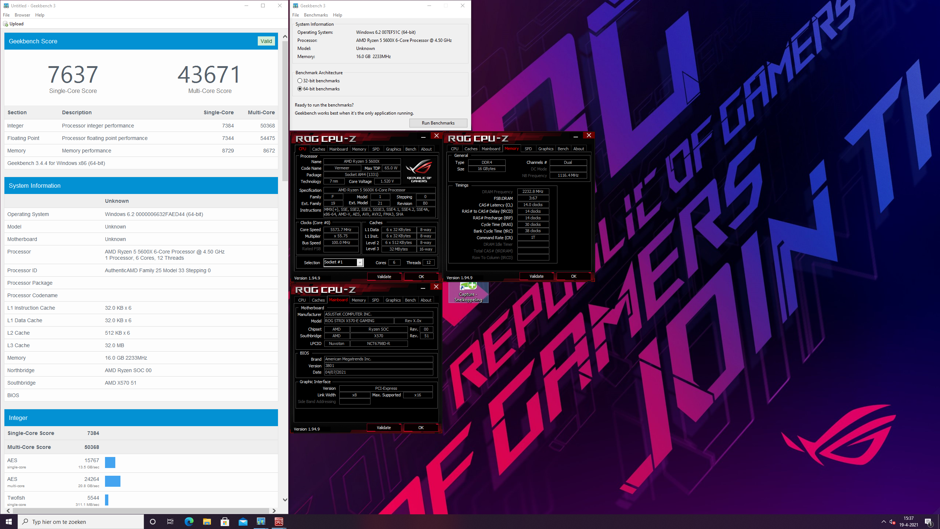Click the Run Benchmarks button

438,123
